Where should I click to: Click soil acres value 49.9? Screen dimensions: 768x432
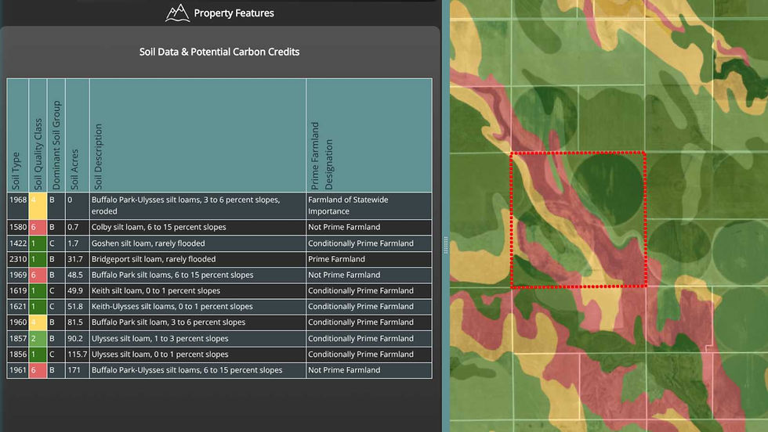75,290
